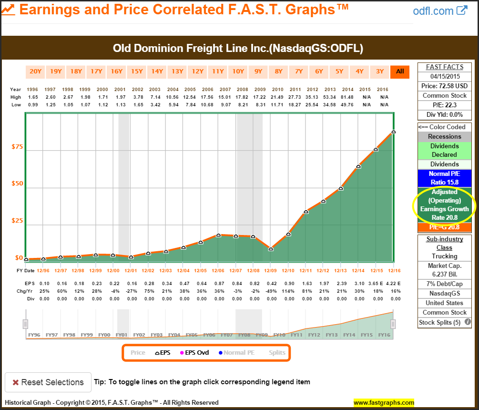Select the 10Y time range tab

pos(238,72)
